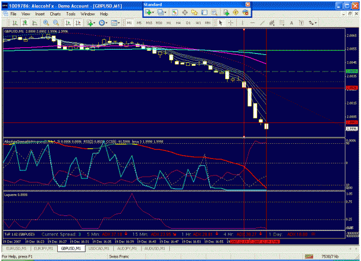Open the New Chart icon in Standard toolbar

[148, 13]
